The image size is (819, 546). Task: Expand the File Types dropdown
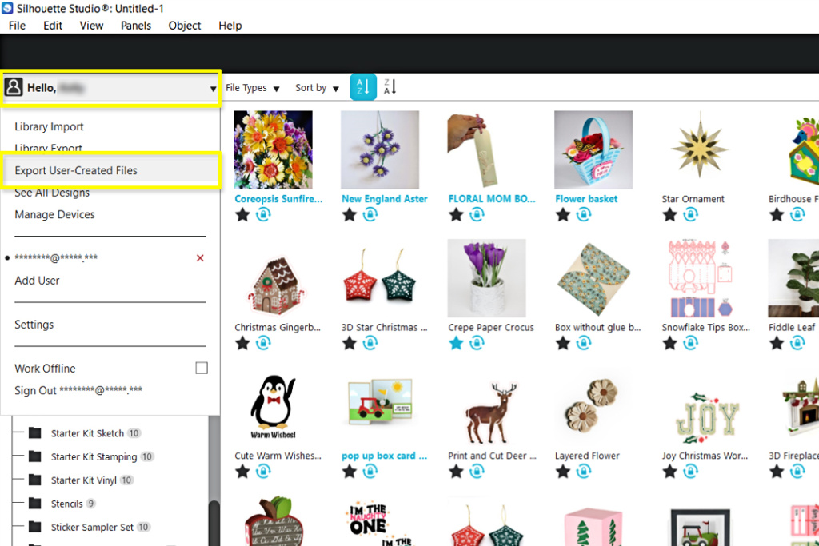click(x=252, y=88)
